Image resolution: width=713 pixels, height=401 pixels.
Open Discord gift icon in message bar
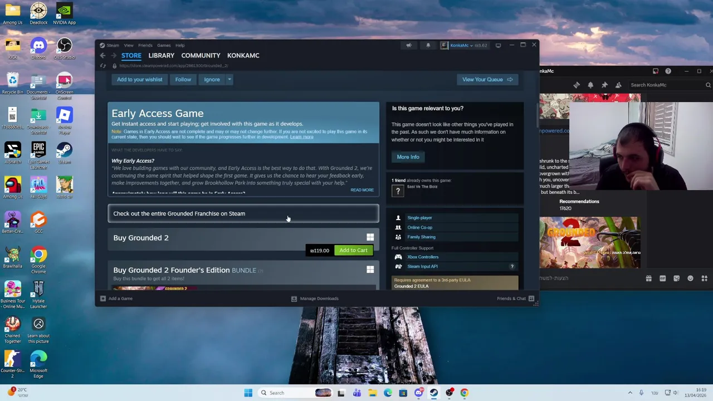[x=648, y=278]
